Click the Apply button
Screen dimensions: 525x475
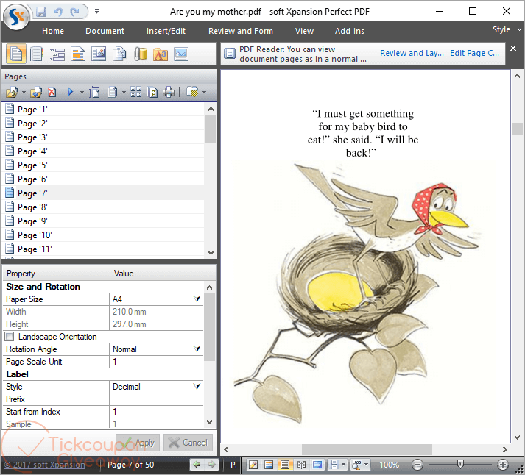coord(138,443)
